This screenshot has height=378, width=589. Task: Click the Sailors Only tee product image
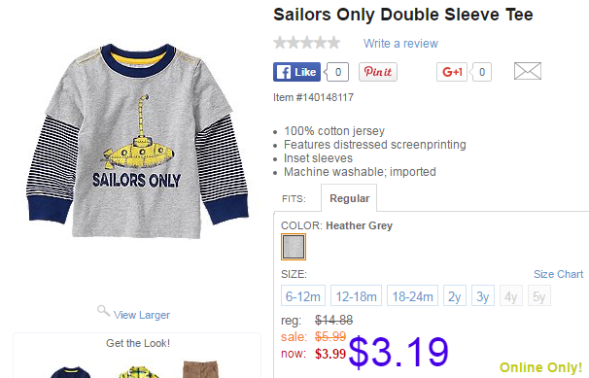coord(137,142)
